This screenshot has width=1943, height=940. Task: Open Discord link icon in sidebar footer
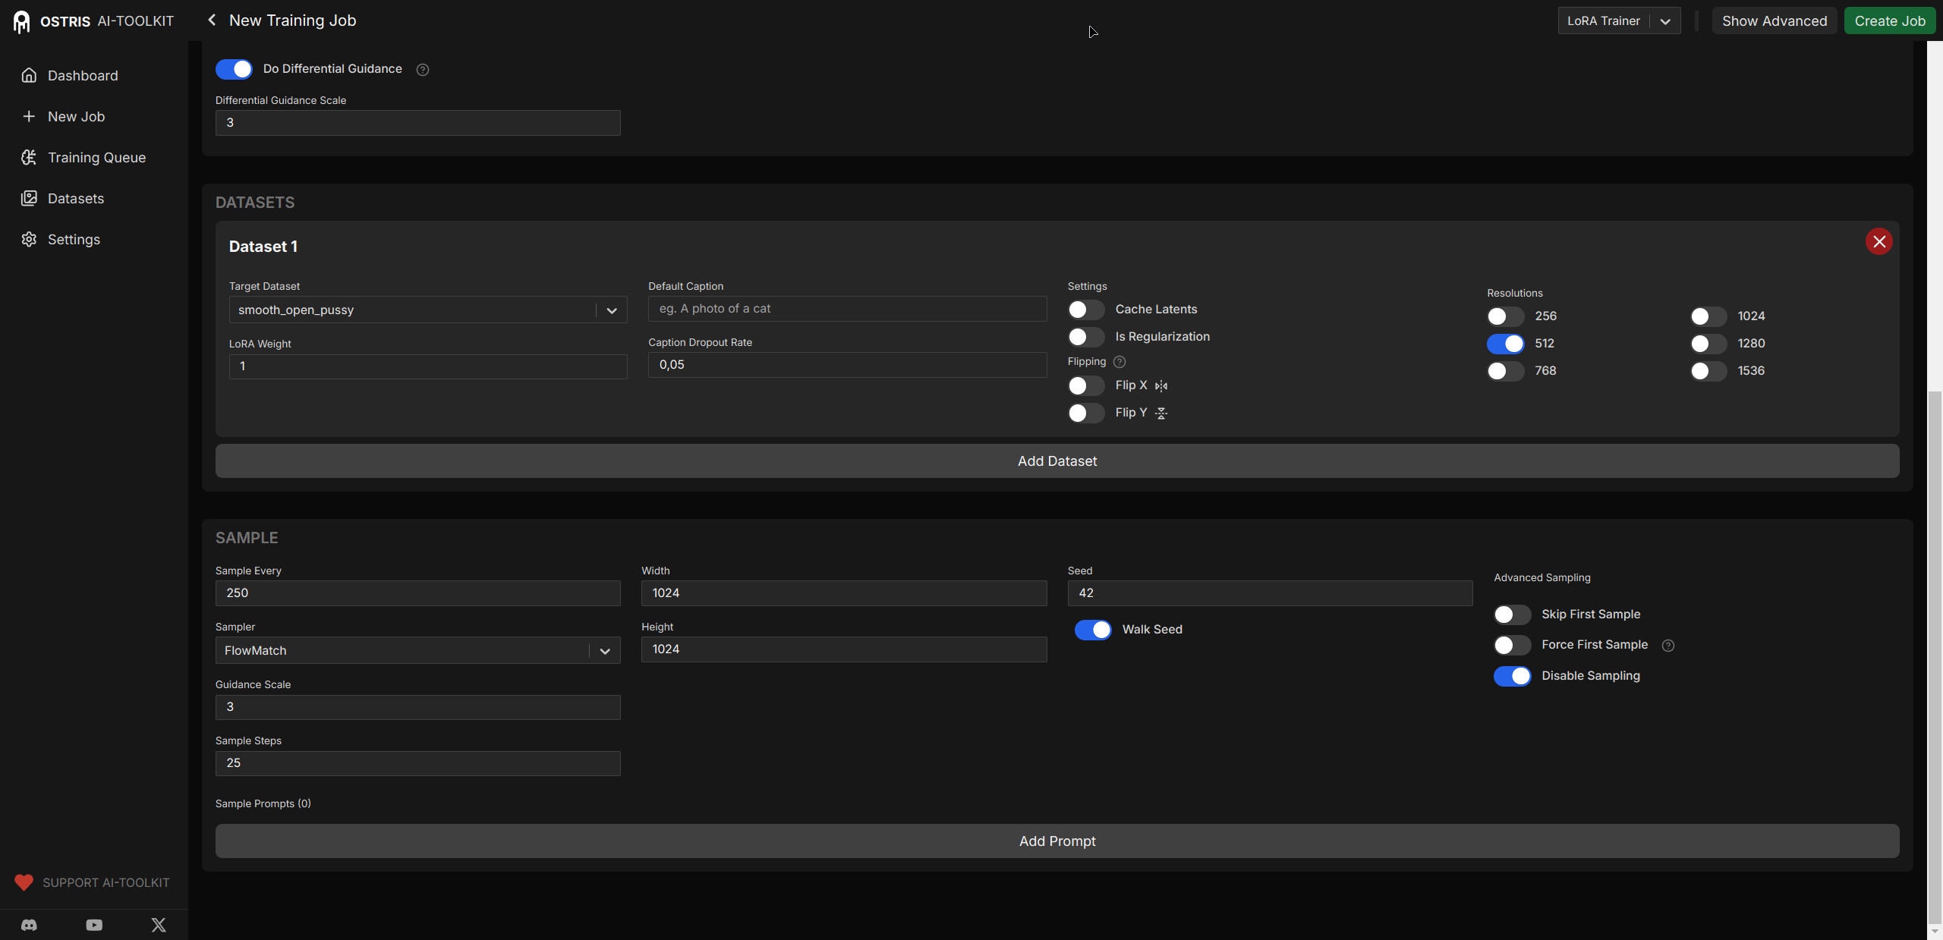[29, 925]
